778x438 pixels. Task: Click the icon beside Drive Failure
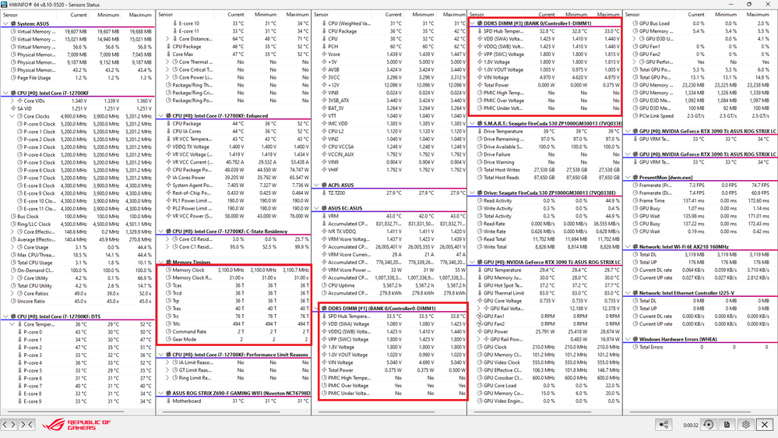coord(480,154)
